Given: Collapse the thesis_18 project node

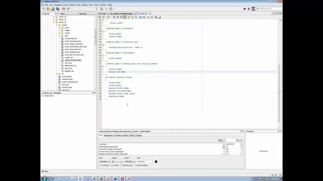Looking at the screenshot, I should pos(54,22).
